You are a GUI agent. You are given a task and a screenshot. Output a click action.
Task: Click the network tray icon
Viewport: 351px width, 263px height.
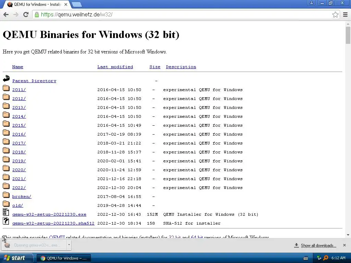point(319,258)
